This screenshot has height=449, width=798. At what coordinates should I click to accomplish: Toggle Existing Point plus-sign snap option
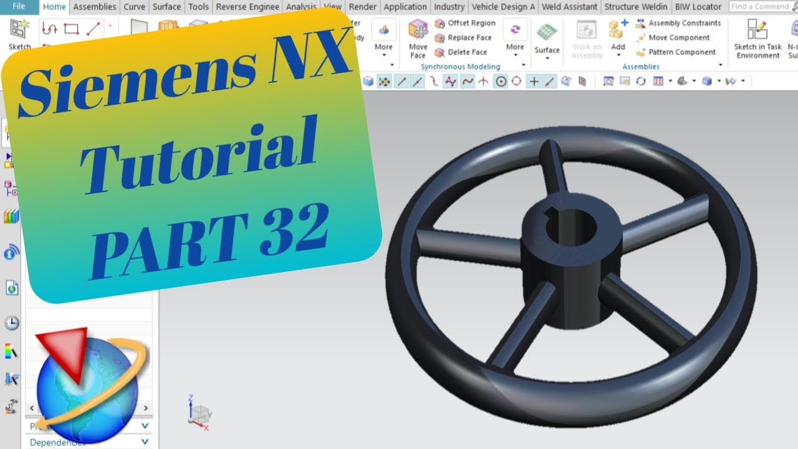(534, 82)
